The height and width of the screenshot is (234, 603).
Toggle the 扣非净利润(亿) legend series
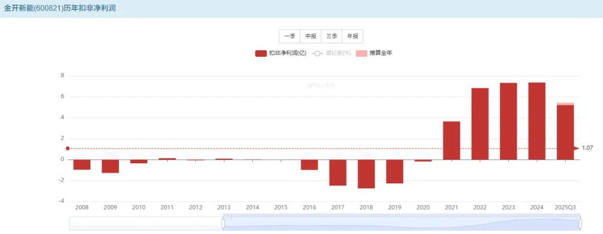click(281, 53)
